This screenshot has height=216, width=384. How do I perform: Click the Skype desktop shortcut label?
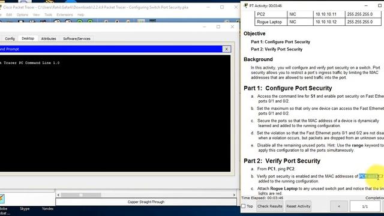(25, 209)
